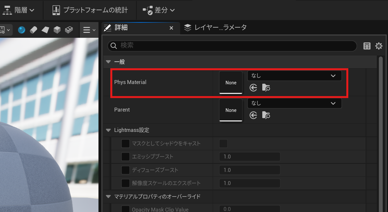
Task: Use selected asset for Phys Material
Action: [253, 88]
